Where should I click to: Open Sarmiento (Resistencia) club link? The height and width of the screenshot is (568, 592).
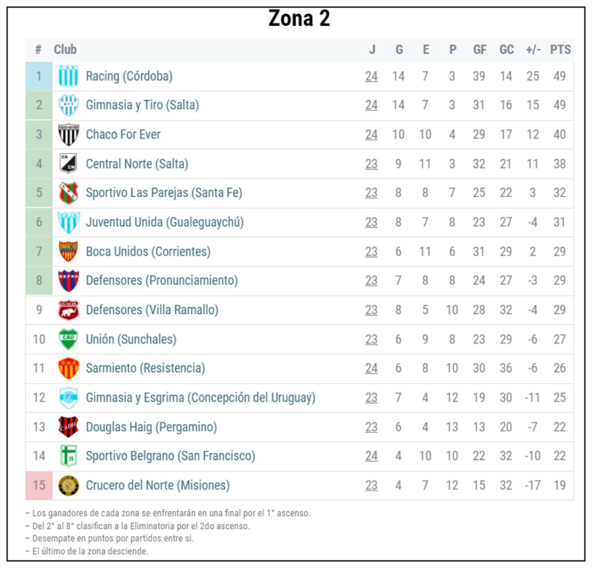pos(145,368)
